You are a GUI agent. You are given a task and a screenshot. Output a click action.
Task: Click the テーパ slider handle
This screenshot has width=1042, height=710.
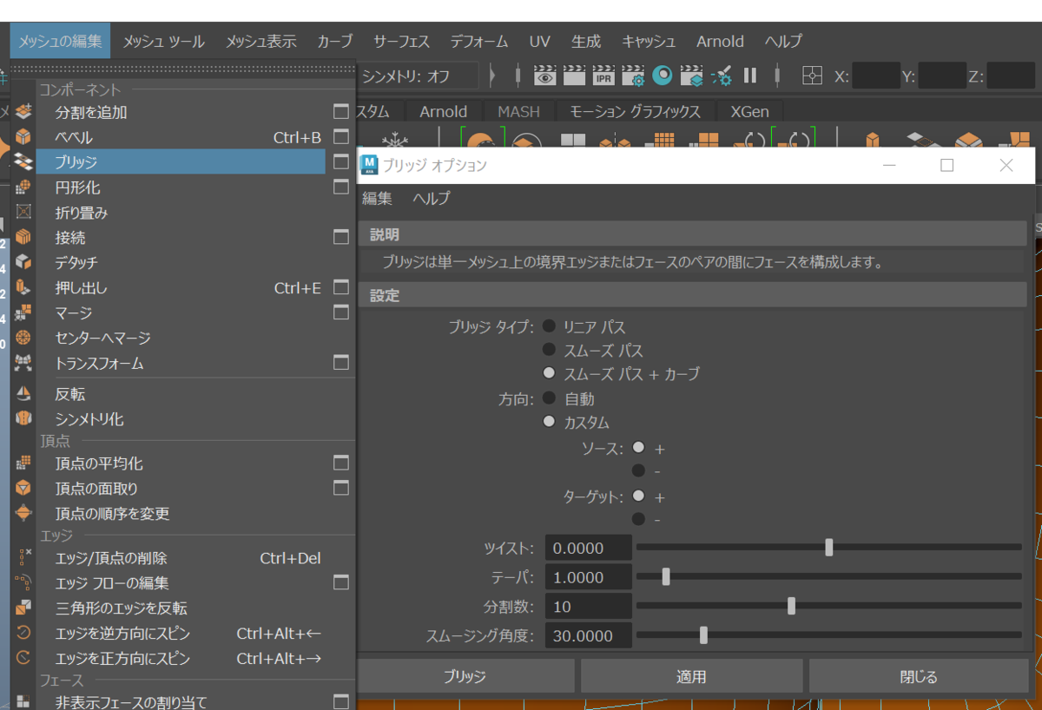[666, 576]
